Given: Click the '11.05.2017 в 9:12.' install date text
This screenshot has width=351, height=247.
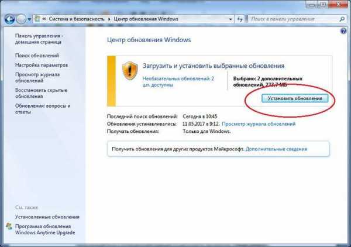Looking at the screenshot, I should tap(201, 124).
